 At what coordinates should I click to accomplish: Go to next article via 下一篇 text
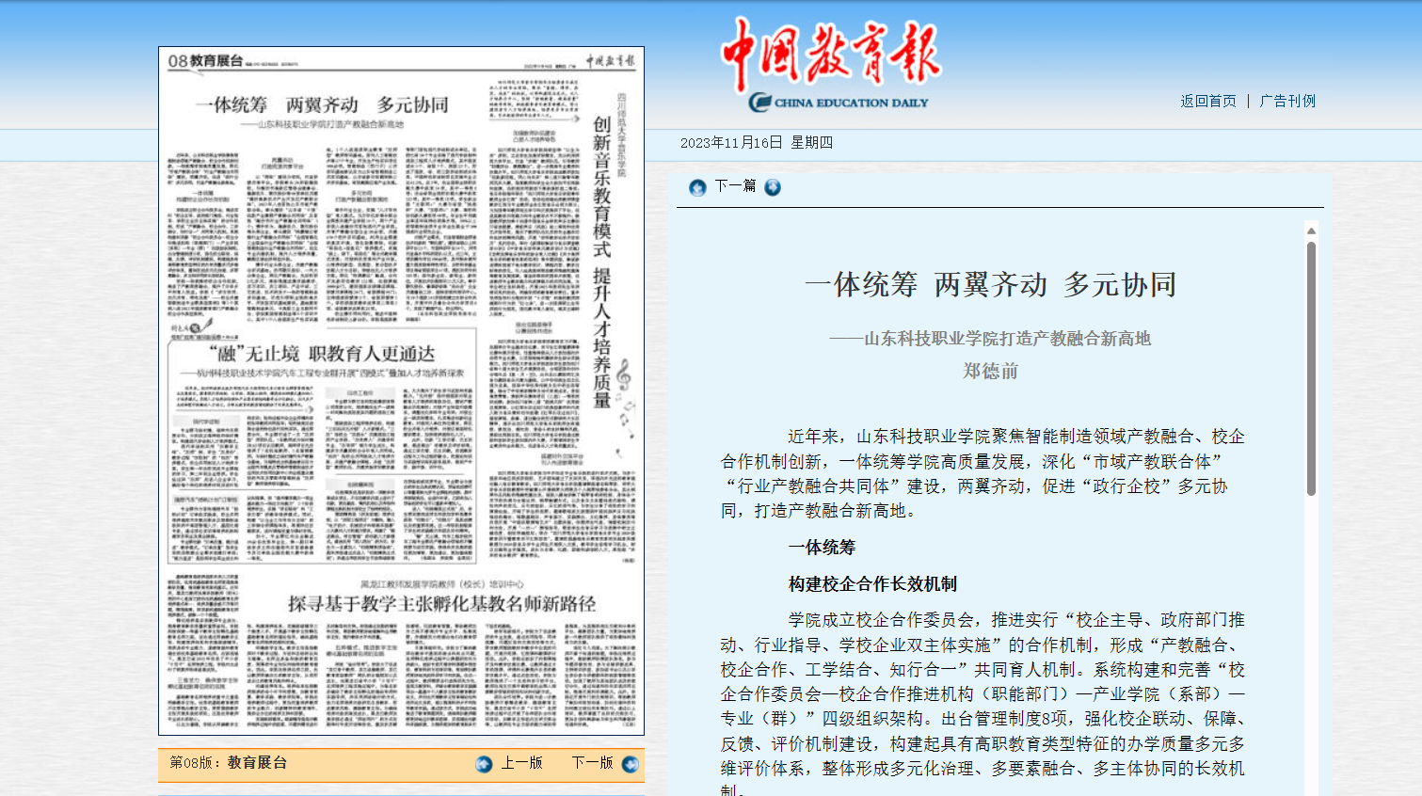tap(735, 186)
